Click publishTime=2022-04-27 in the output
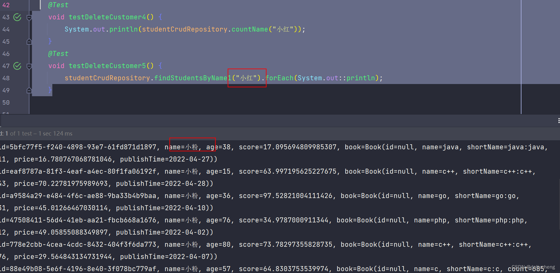Image resolution: width=560 pixels, height=273 pixels. (x=165, y=159)
